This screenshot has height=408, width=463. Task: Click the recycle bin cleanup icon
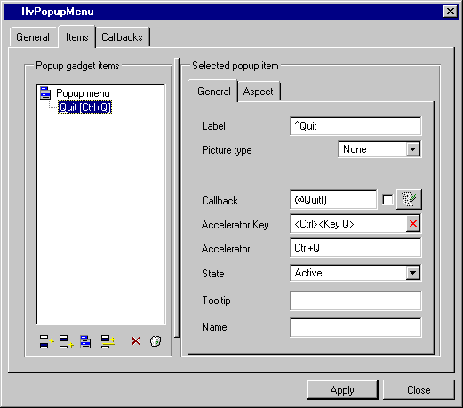[x=156, y=341]
